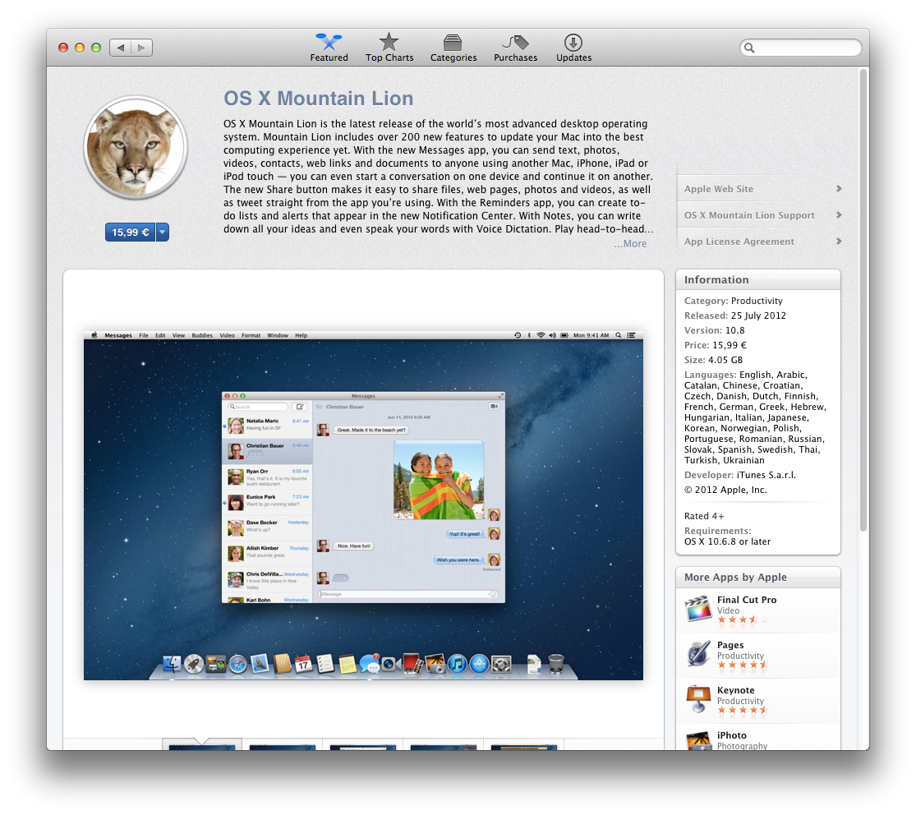Click the search magnifier icon
Image resolution: width=916 pixels, height=815 pixels.
[x=749, y=48]
